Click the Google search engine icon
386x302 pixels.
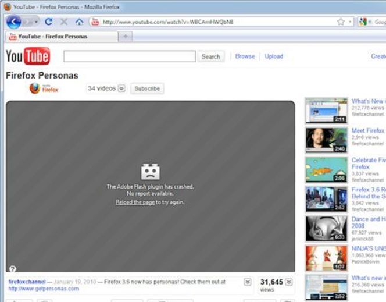(x=363, y=22)
